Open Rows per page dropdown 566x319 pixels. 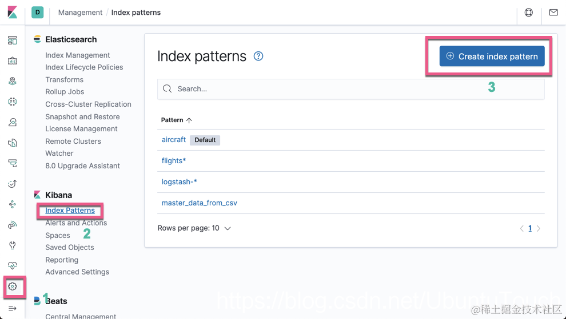pyautogui.click(x=194, y=228)
